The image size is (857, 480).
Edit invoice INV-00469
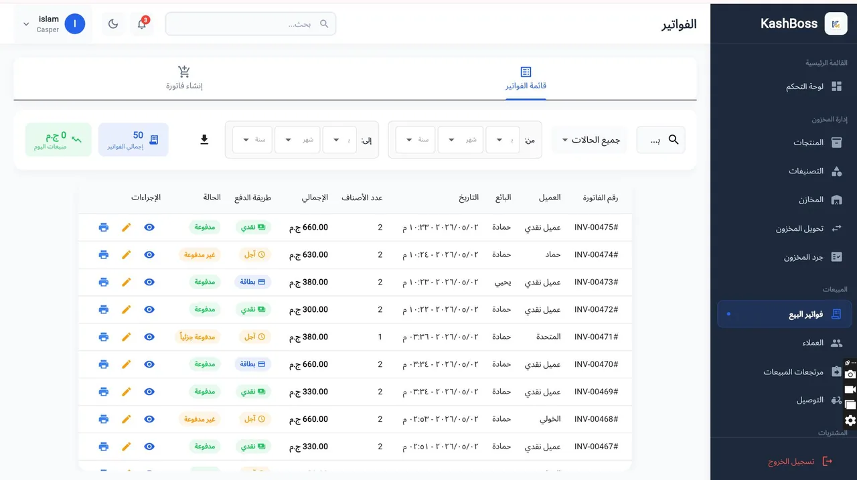127,392
